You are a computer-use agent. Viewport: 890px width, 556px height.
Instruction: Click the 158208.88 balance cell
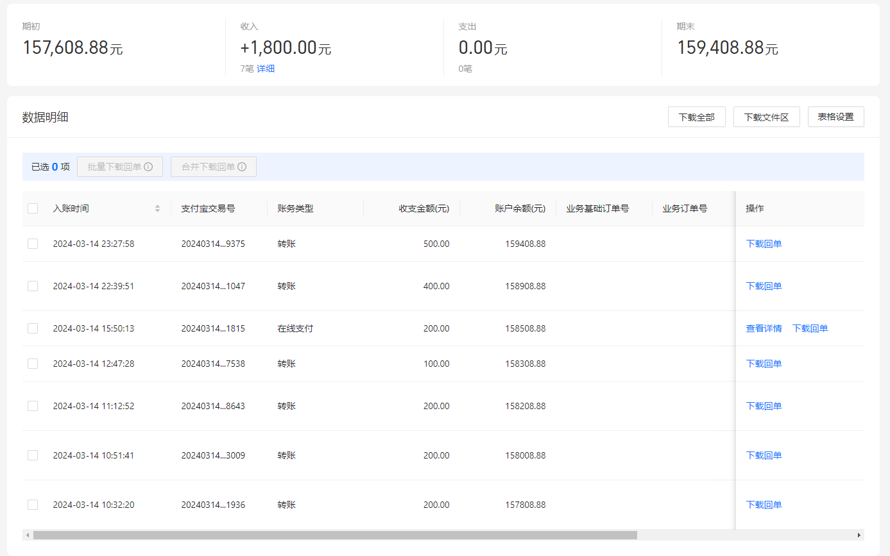525,406
